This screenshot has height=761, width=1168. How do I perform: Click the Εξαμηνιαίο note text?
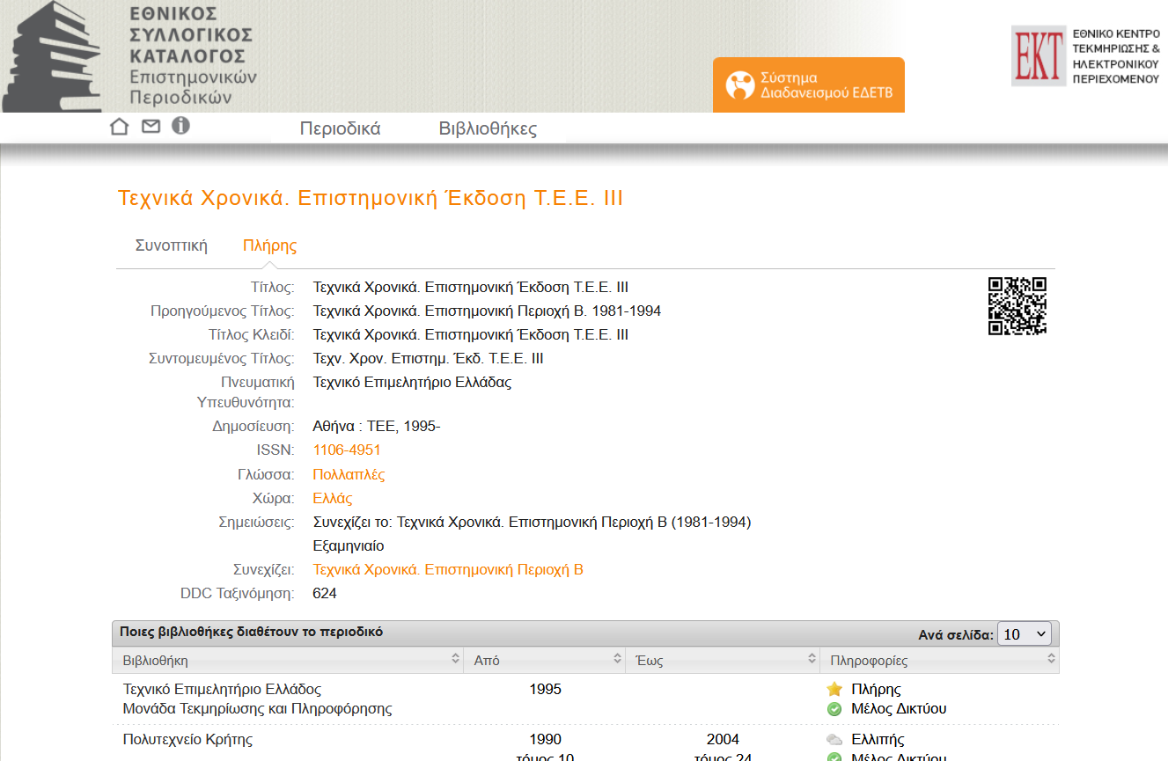tap(349, 545)
